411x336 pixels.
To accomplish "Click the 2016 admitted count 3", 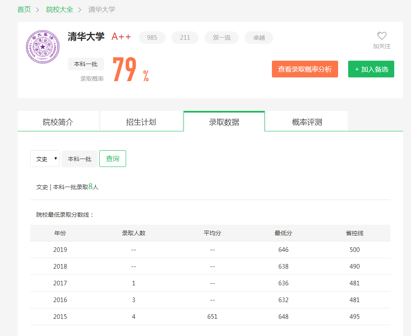I will (134, 300).
